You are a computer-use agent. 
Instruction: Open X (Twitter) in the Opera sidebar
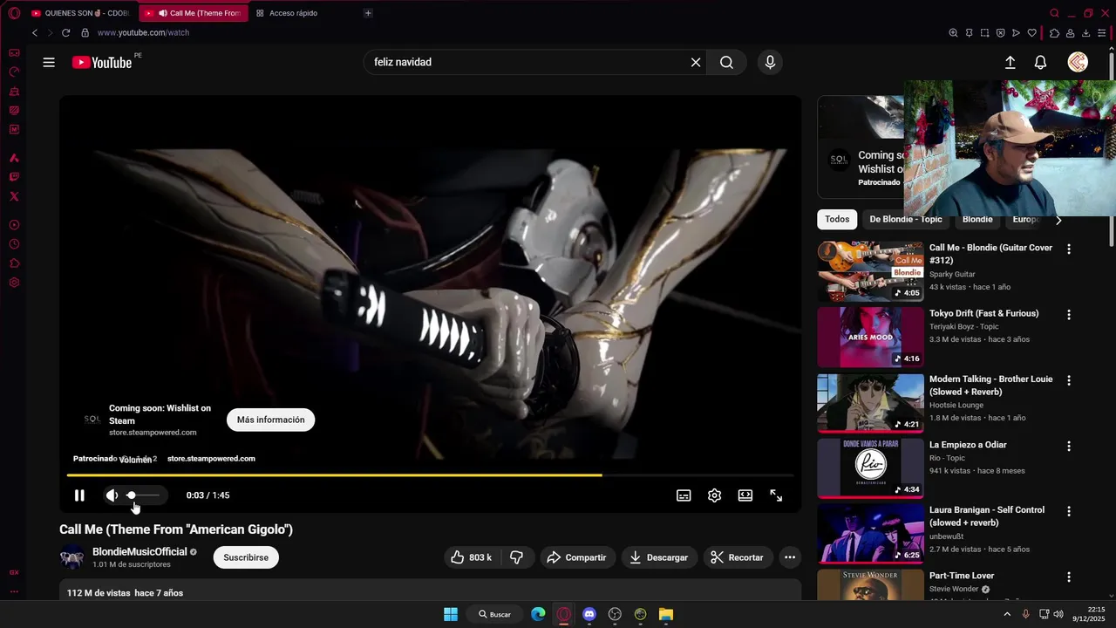pos(14,196)
